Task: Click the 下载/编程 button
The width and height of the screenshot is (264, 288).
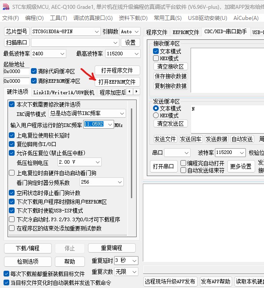Action: (28, 248)
